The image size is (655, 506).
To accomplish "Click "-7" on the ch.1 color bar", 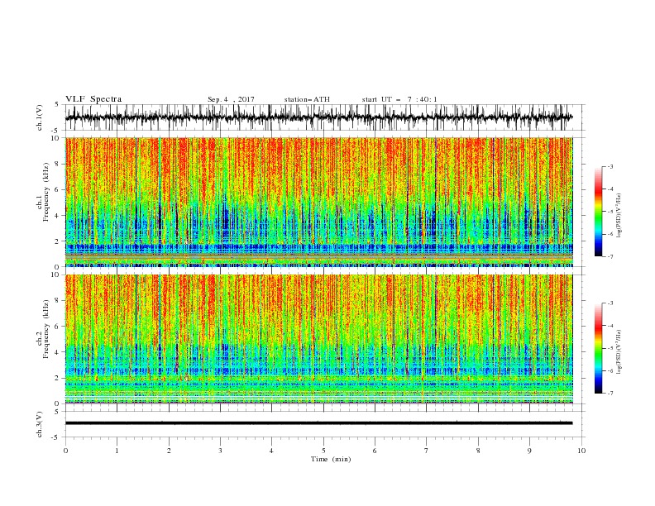I will 610,257.
